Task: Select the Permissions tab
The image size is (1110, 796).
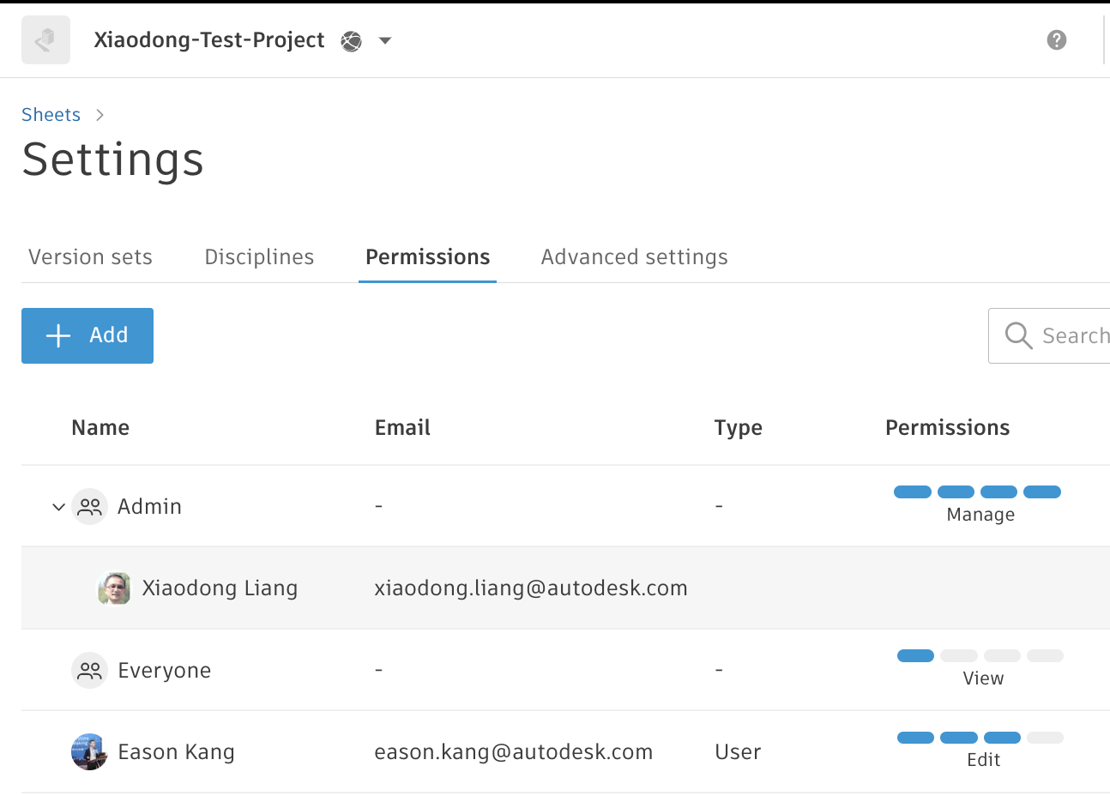Action: pos(427,256)
